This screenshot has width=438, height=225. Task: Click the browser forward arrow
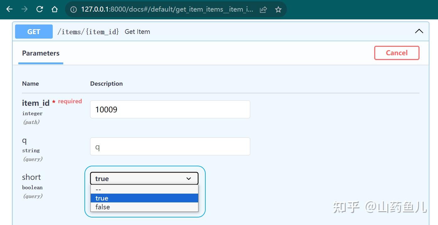point(24,9)
